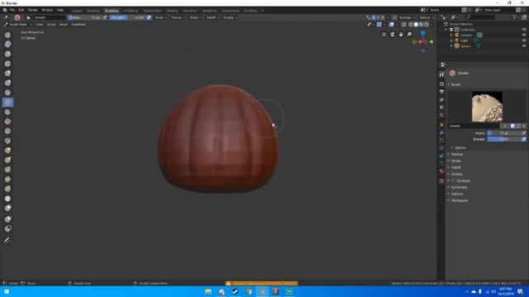Open the File menu
529x297 pixels.
[12, 10]
